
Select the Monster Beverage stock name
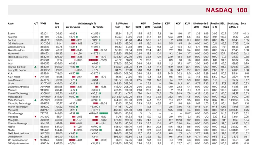click(x=18, y=123)
